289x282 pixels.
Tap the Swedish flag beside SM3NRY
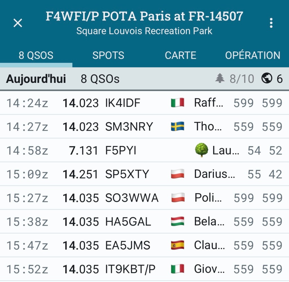click(x=178, y=126)
